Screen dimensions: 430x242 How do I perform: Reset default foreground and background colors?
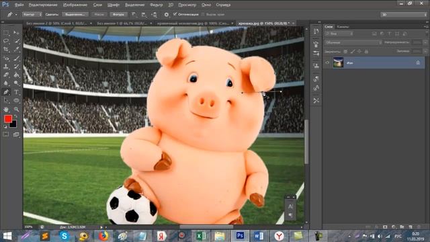pos(5,127)
